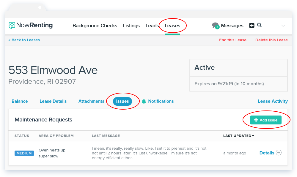
Task: Click the AREA OF PROBLEM column header
Action: pos(56,136)
